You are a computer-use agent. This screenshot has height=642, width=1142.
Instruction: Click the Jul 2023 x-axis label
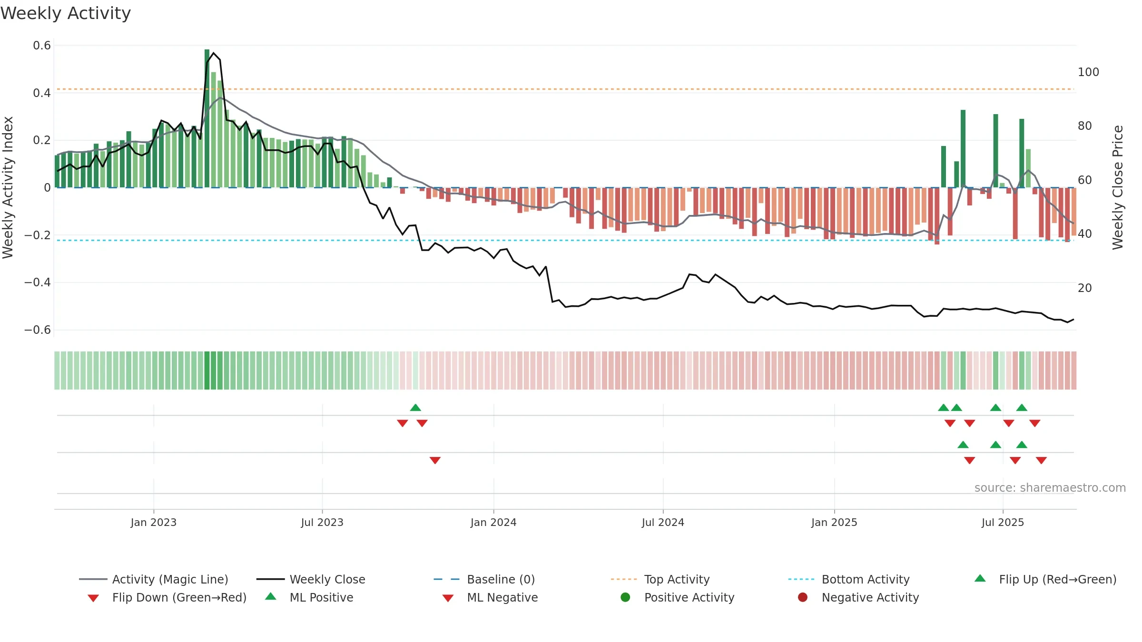tap(322, 522)
